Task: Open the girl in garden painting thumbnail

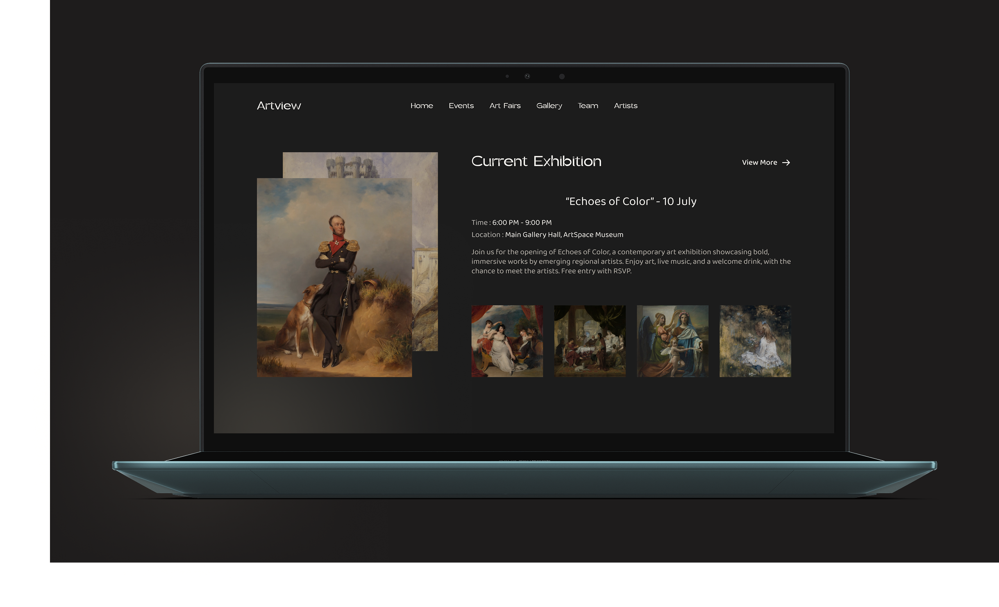Action: coord(755,341)
